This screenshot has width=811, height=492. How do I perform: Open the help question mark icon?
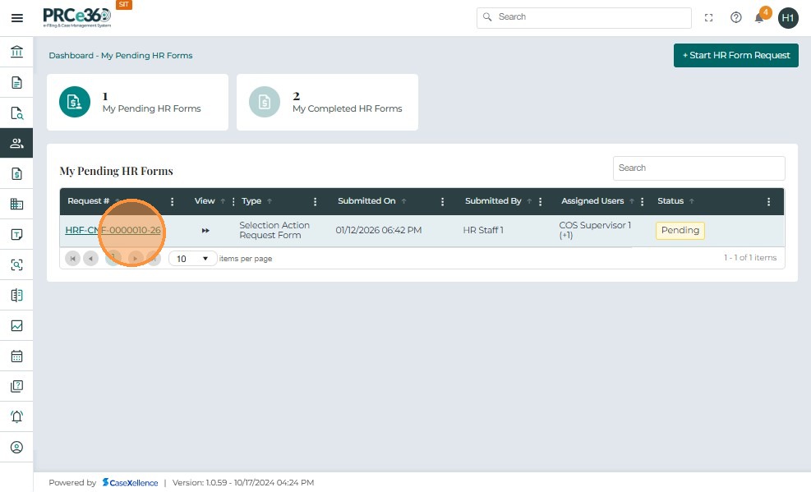(735, 17)
